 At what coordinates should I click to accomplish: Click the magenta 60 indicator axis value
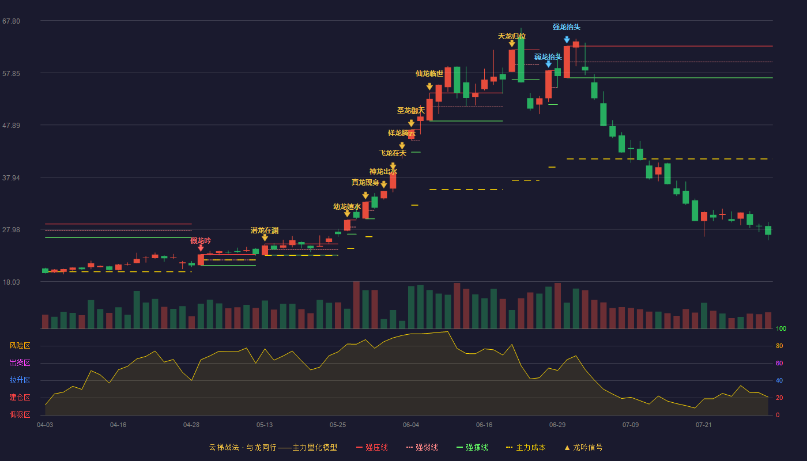click(779, 364)
